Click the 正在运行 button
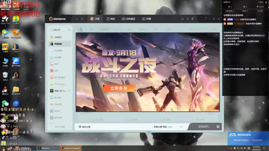The height and width of the screenshot is (151, 269). click(204, 127)
